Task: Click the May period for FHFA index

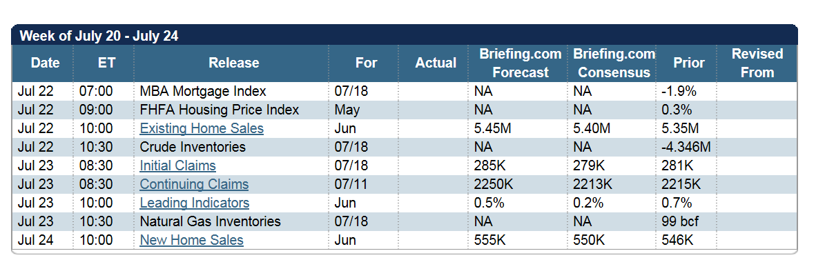Action: pos(347,110)
